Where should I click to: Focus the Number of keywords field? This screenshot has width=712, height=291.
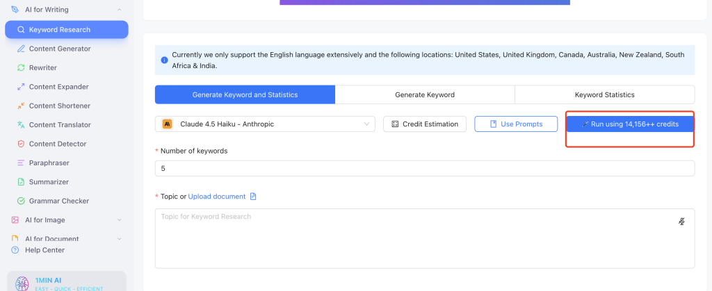pyautogui.click(x=425, y=168)
